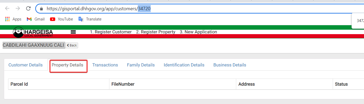Select the Property Details tab
The height and width of the screenshot is (104, 364).
tap(68, 65)
